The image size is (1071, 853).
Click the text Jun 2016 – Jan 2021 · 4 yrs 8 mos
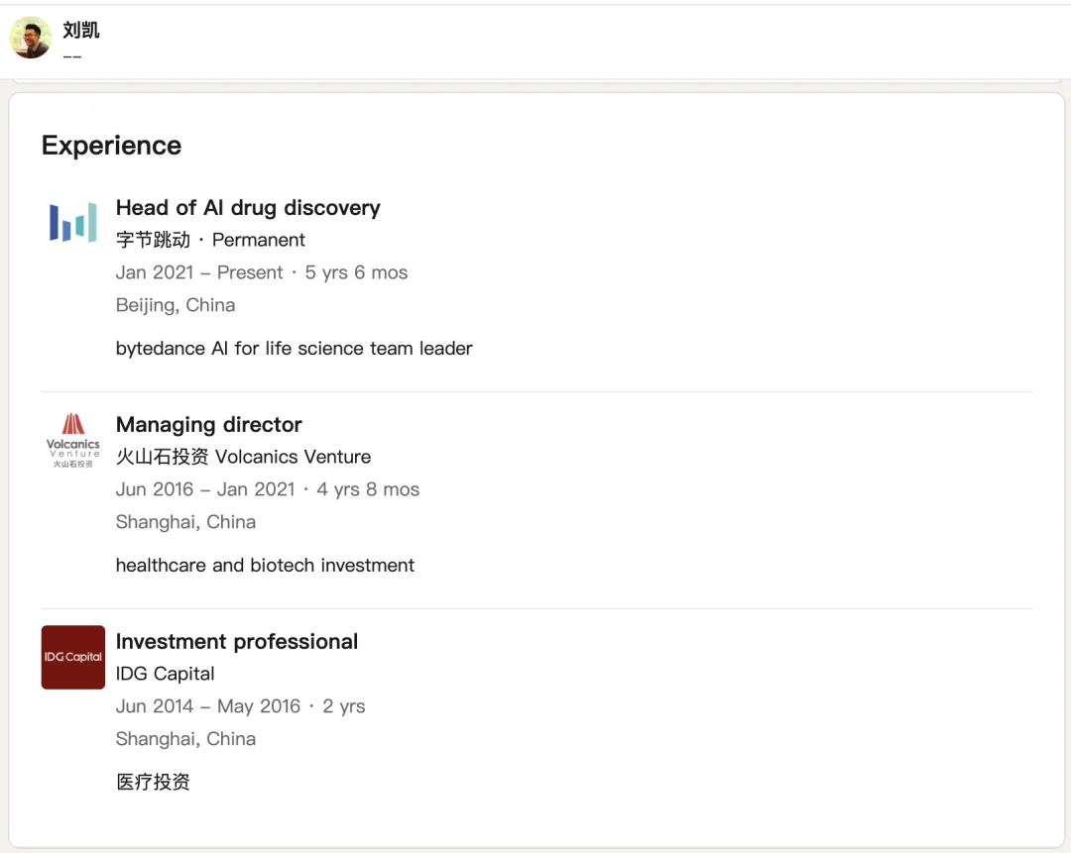[x=268, y=489]
